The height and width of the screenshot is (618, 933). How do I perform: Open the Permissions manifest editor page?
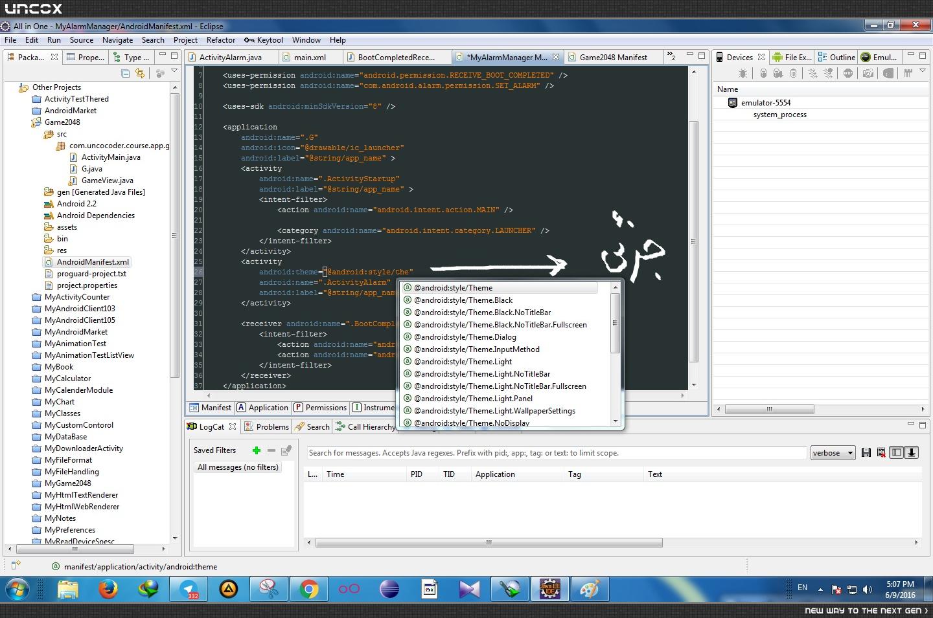point(320,408)
